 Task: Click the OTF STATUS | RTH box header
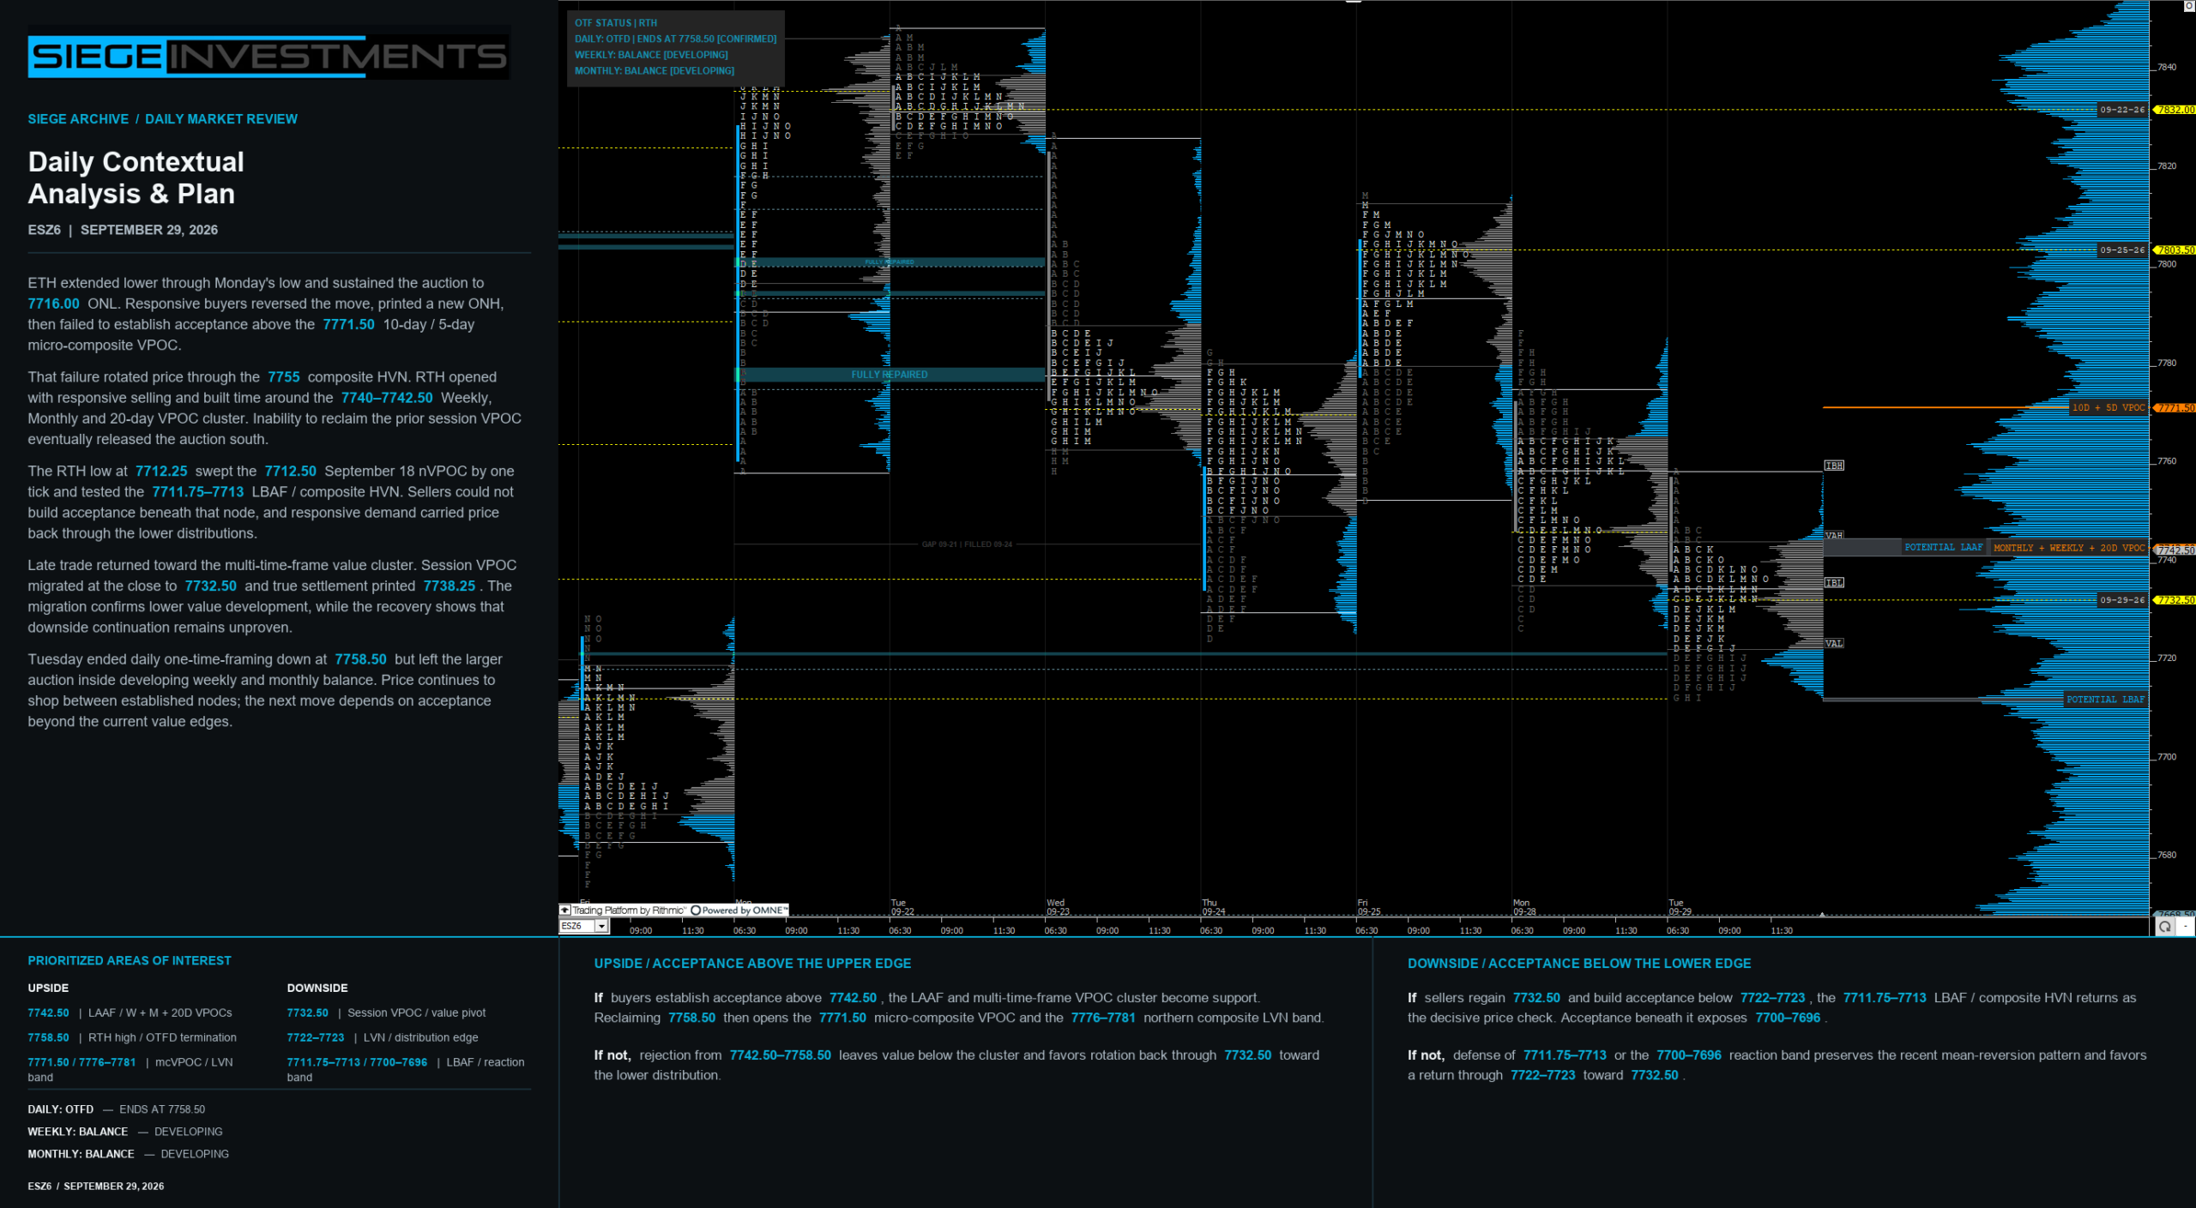coord(616,23)
